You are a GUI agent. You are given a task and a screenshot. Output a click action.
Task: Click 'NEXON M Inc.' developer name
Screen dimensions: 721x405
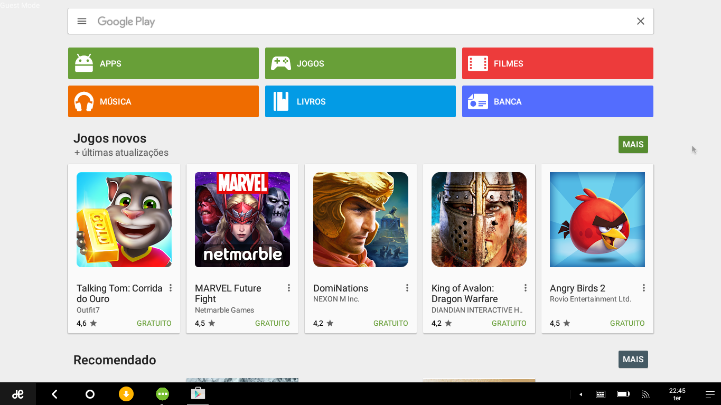click(336, 299)
